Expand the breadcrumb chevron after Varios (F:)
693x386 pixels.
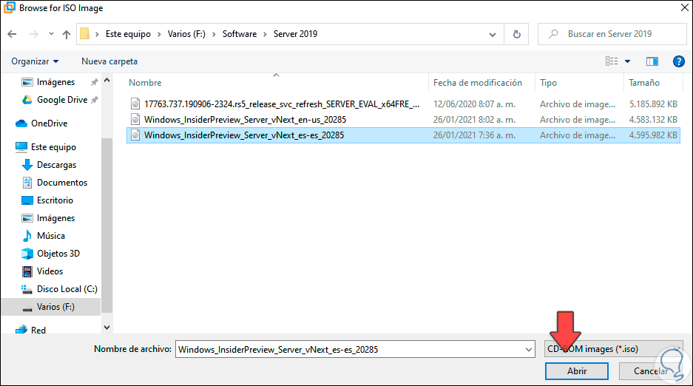click(x=214, y=34)
